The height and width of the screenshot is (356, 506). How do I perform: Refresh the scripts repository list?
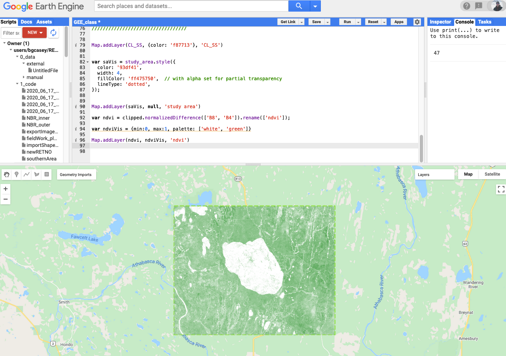53,33
